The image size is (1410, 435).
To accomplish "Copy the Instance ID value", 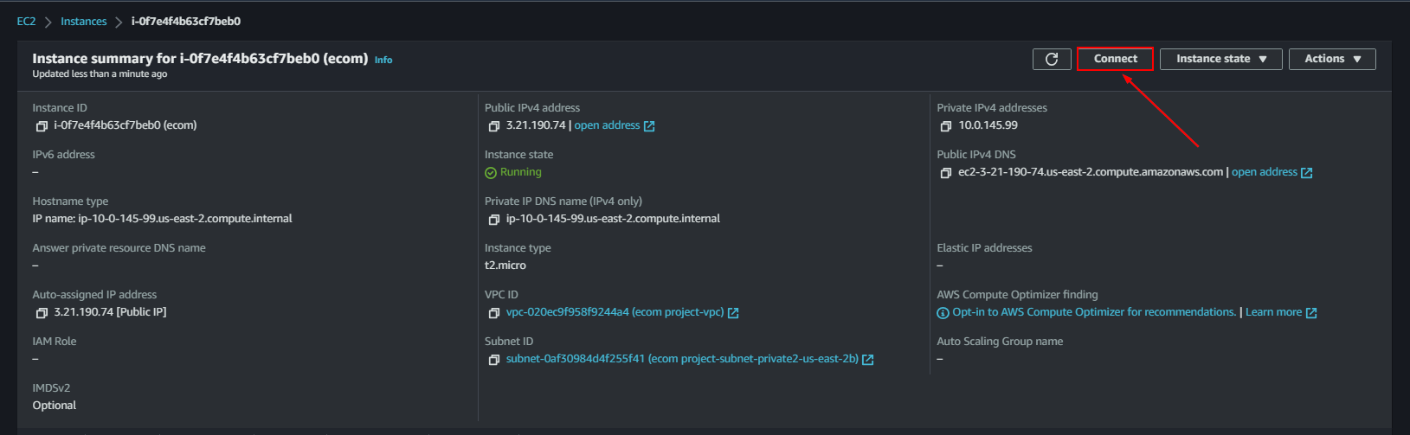I will pos(42,126).
